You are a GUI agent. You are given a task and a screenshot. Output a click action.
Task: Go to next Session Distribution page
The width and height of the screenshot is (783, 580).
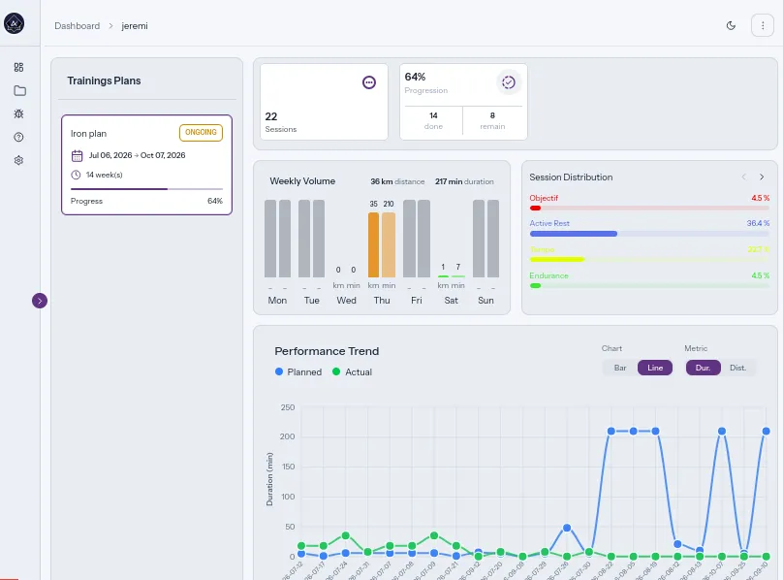coord(762,177)
